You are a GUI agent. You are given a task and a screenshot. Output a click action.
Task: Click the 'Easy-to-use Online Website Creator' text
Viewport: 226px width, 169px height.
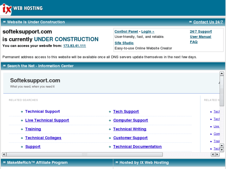(143, 48)
